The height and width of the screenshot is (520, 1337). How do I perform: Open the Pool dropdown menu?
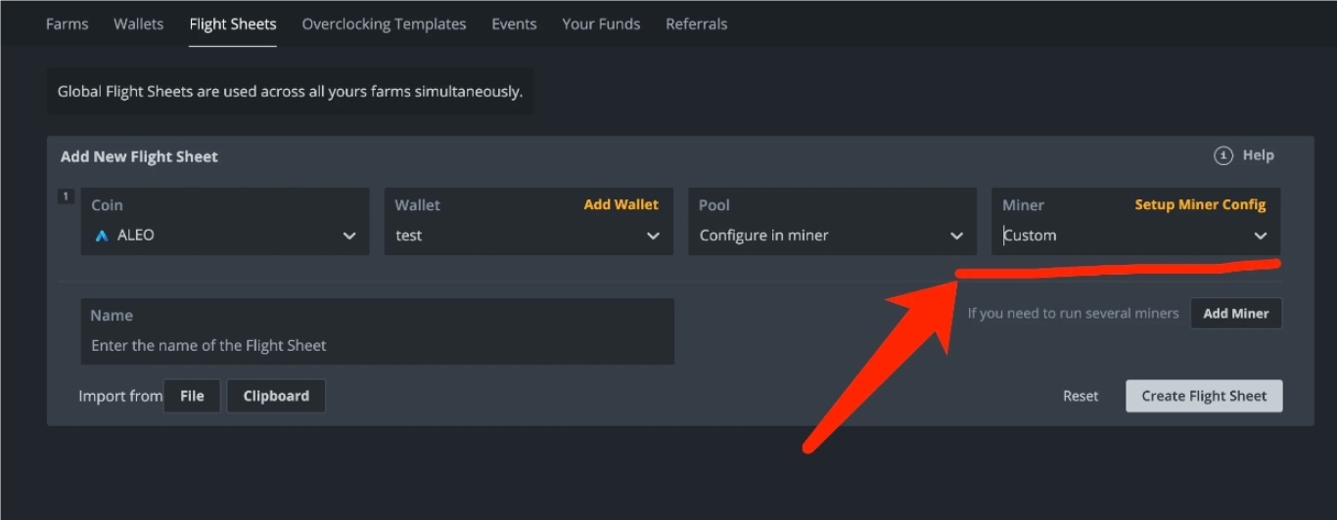tap(832, 236)
